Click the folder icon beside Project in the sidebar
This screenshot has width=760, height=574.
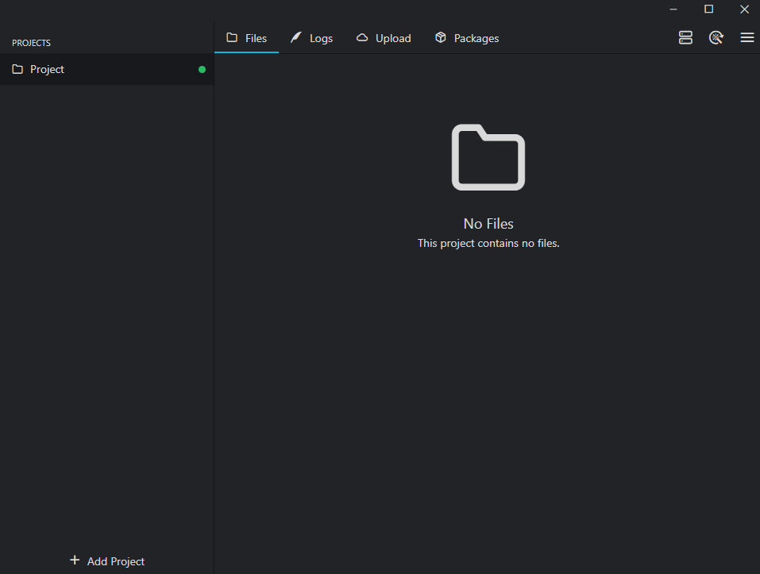pyautogui.click(x=17, y=70)
